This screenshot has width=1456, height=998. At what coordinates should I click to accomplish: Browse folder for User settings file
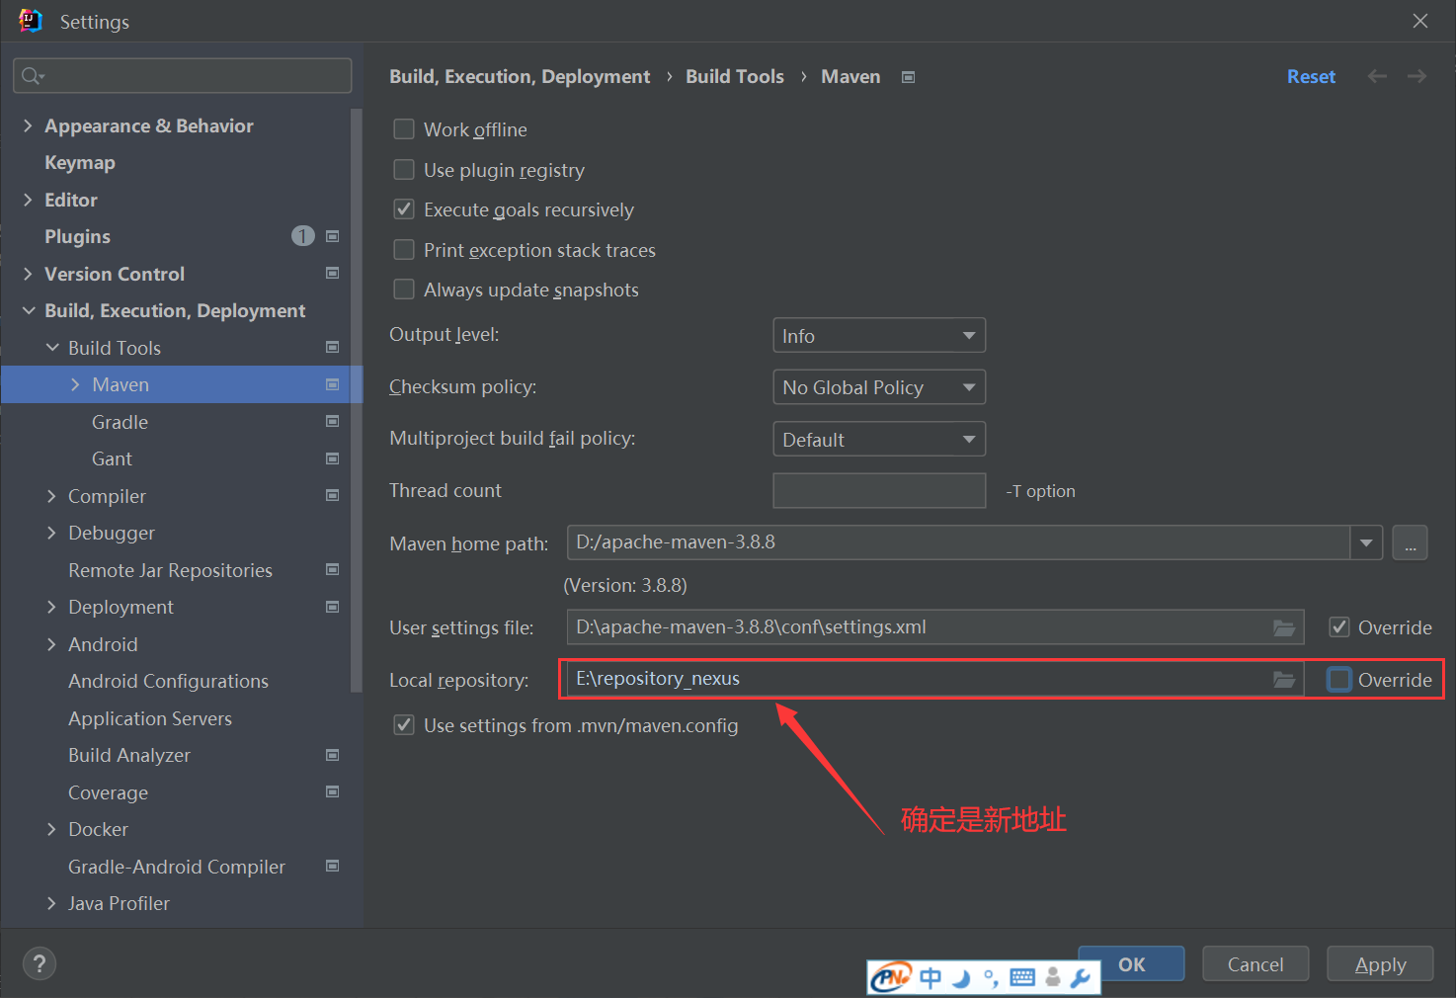1284,627
